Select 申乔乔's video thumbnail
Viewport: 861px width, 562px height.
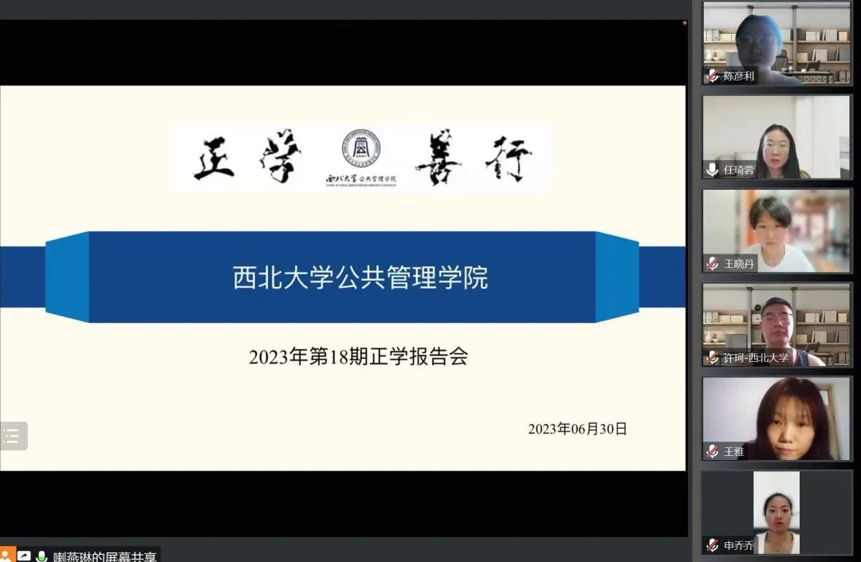(776, 512)
